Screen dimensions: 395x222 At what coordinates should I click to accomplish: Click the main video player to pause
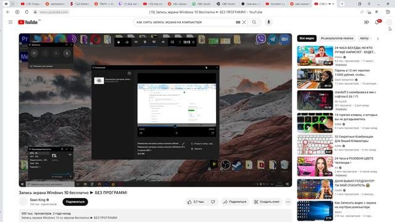[156, 110]
